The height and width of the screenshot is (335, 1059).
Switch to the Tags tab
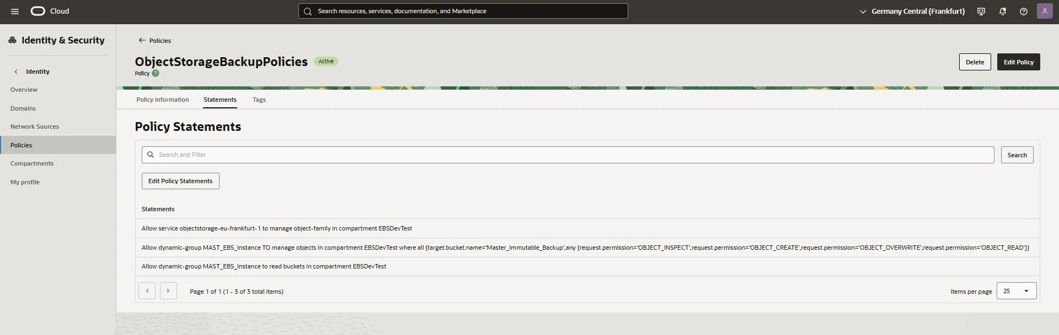coord(259,100)
